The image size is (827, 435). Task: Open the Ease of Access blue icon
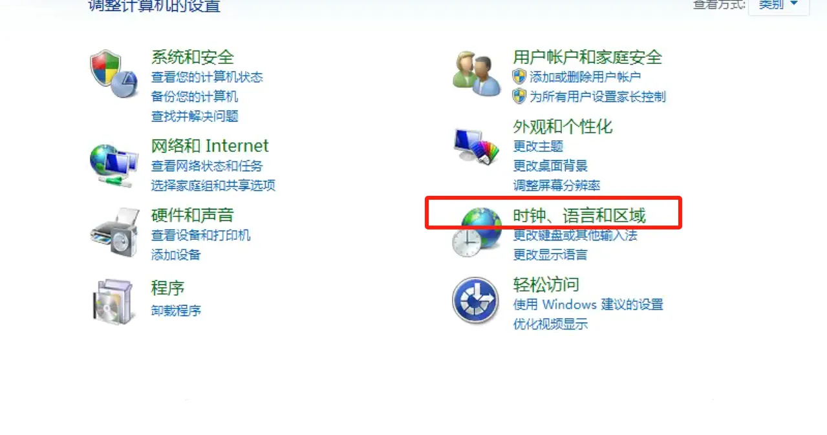tap(475, 301)
